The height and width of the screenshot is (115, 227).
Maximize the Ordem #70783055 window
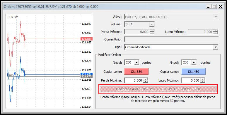(x=214, y=6)
